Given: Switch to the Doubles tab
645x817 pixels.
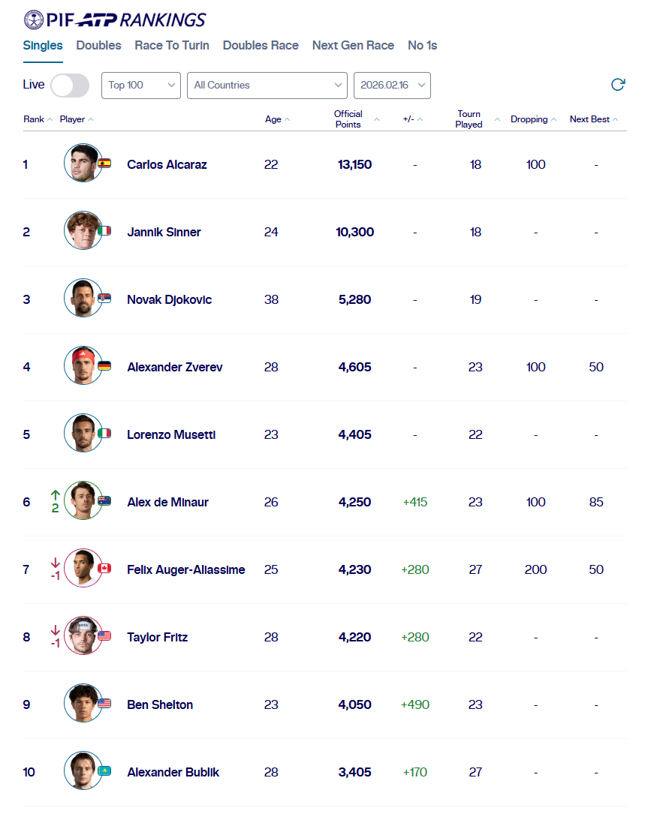Looking at the screenshot, I should point(98,46).
